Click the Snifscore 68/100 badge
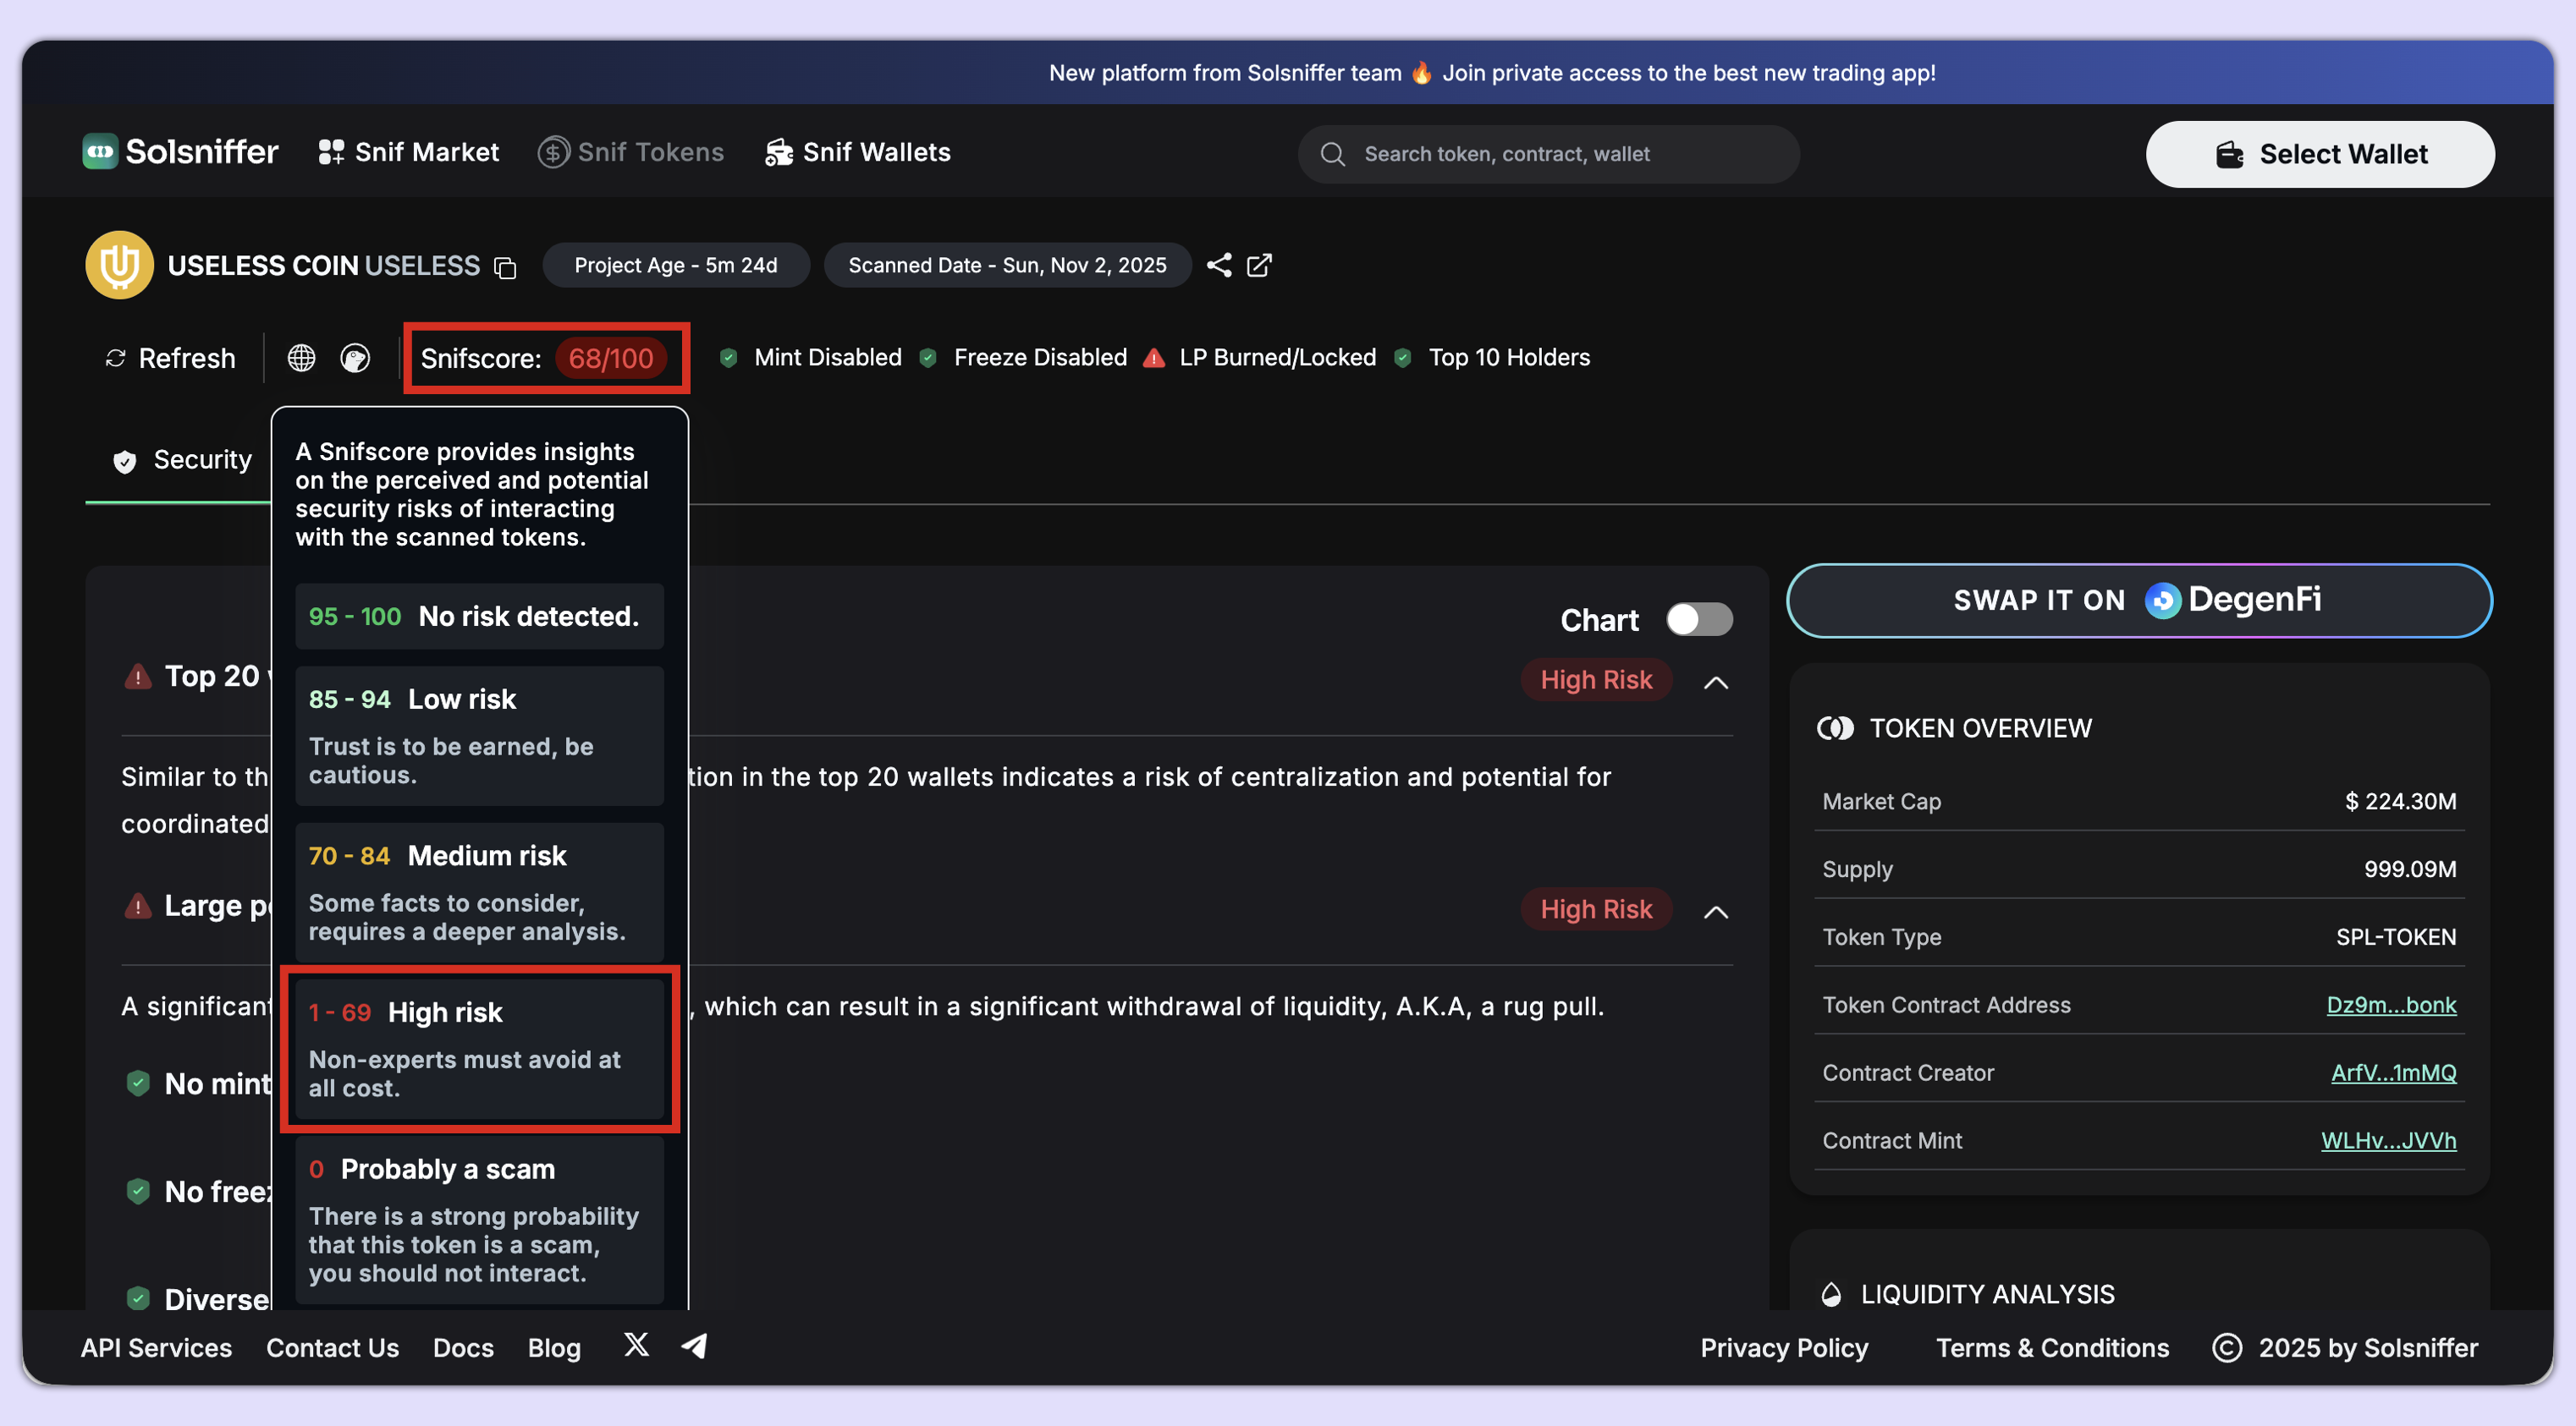 [610, 358]
